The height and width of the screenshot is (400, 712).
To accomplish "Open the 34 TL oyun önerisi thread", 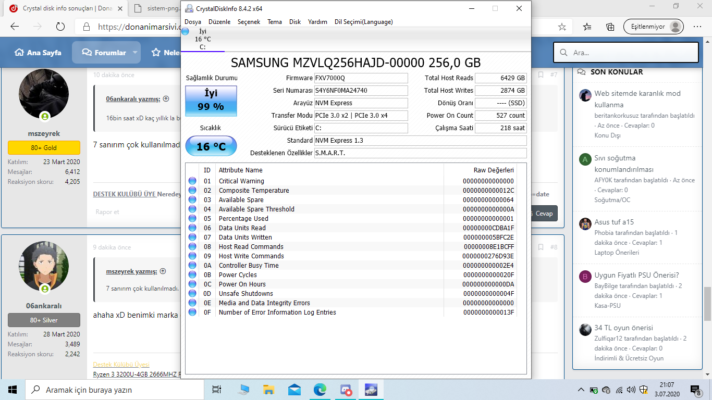I will [x=623, y=328].
